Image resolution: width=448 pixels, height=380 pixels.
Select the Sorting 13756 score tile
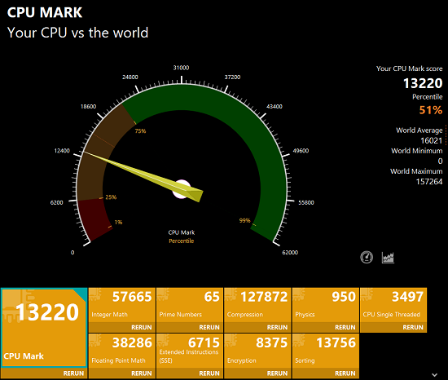pos(326,351)
